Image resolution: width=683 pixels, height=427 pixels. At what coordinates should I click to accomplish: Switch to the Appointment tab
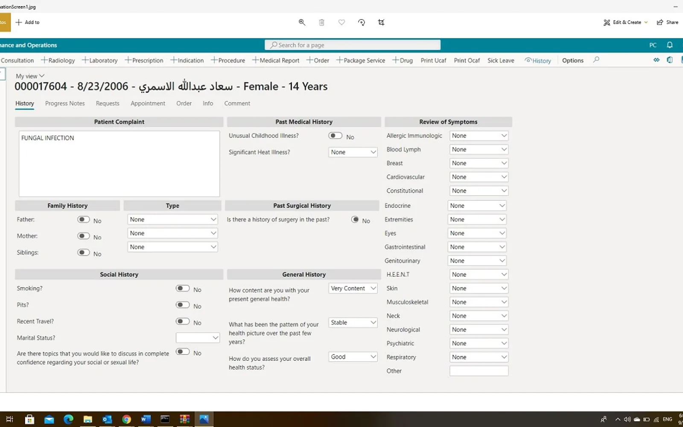click(148, 103)
